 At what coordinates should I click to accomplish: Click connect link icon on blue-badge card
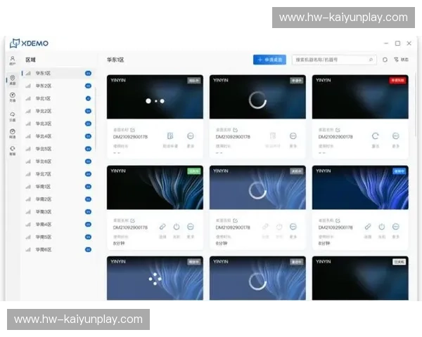coord(368,227)
